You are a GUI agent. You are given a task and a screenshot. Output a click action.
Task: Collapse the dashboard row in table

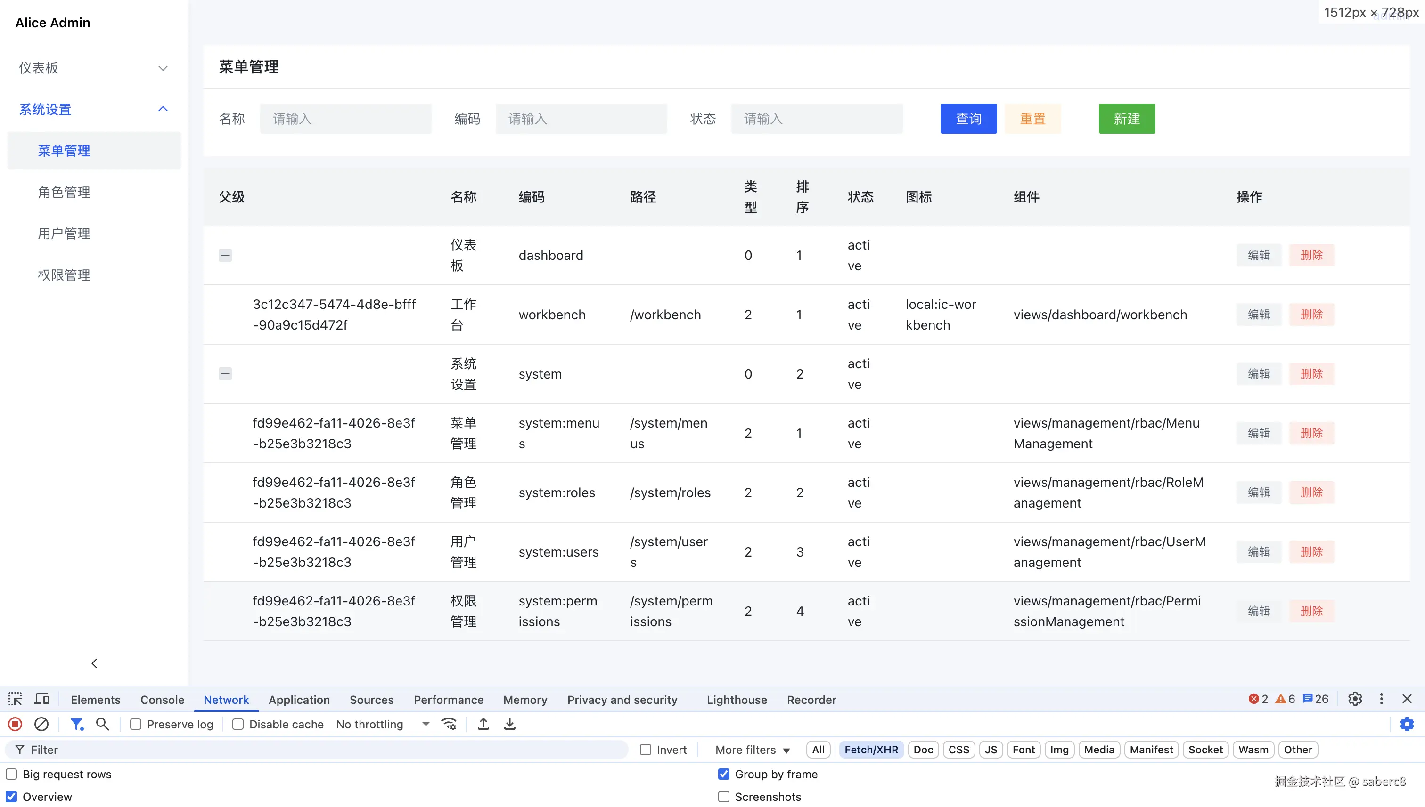tap(225, 255)
